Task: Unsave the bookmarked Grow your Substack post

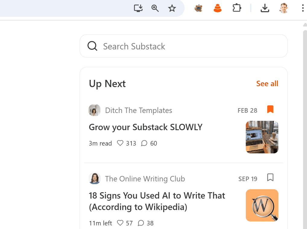Action: (x=270, y=110)
